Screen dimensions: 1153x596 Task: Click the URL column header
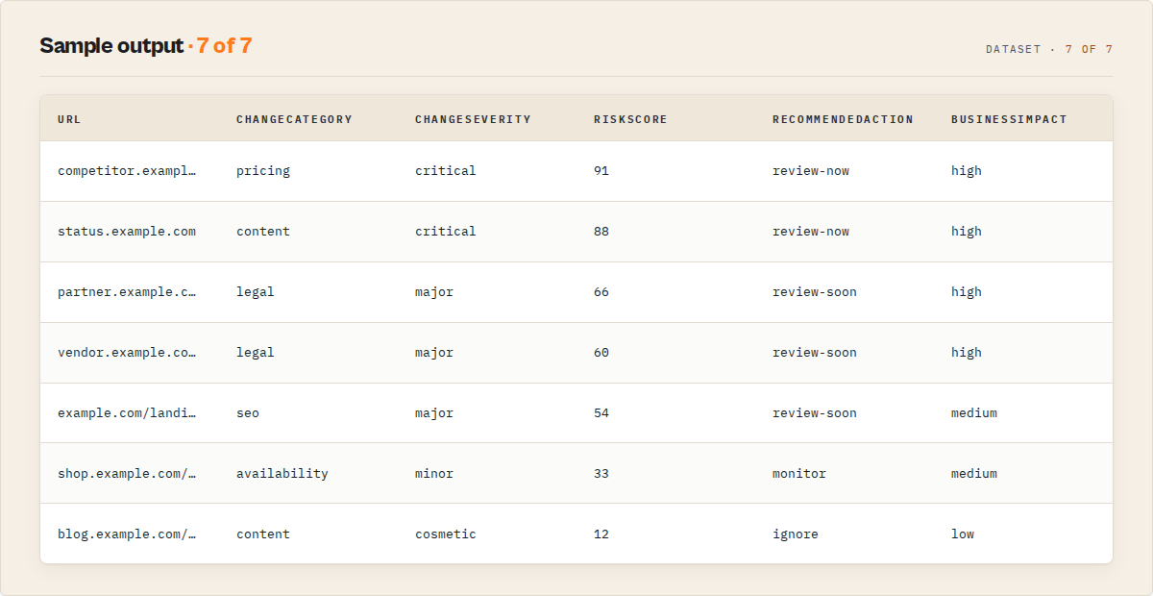coord(69,119)
